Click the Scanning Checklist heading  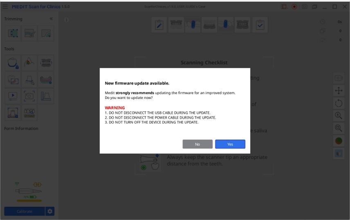pos(204,63)
